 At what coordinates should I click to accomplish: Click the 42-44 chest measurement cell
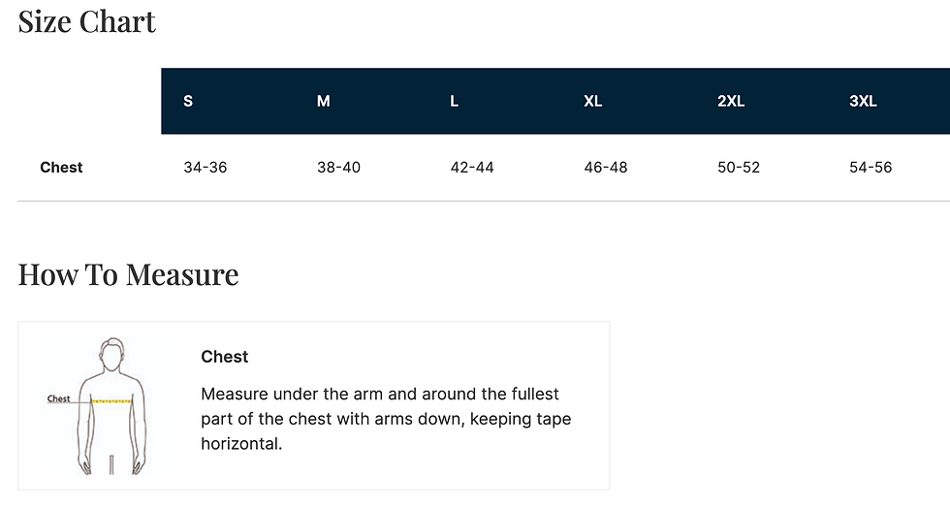coord(472,167)
